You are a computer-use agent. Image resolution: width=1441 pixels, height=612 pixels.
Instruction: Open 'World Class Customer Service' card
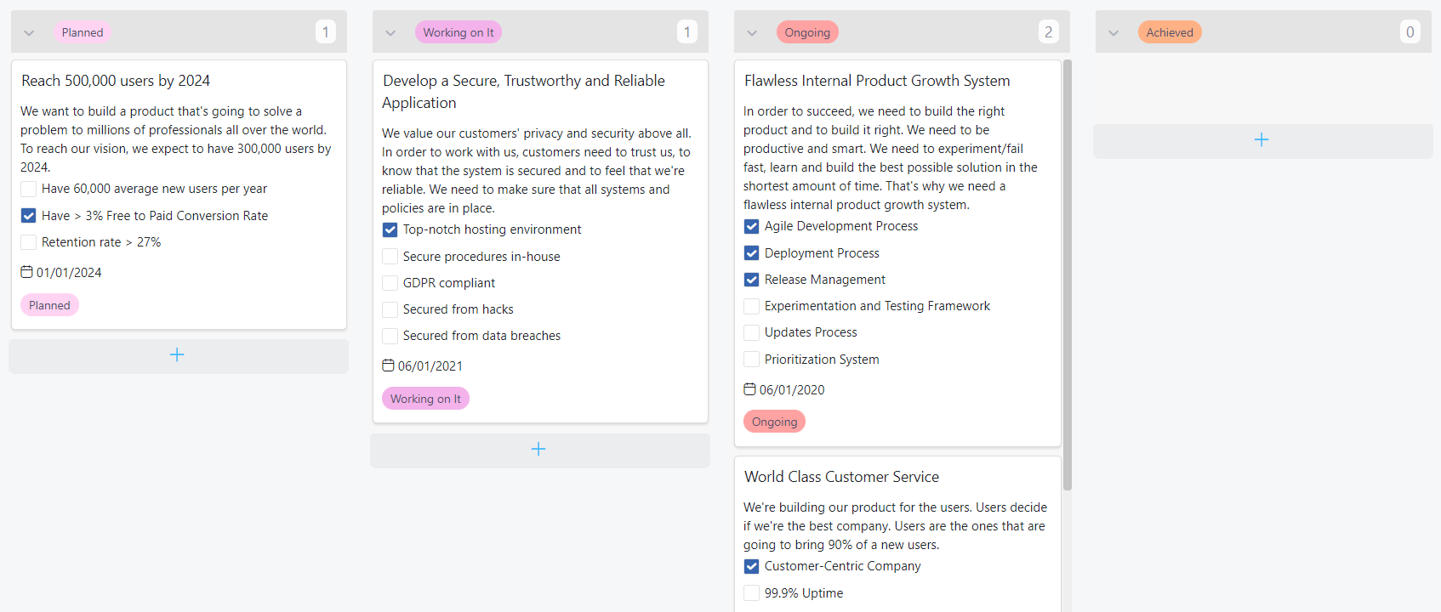pos(841,477)
